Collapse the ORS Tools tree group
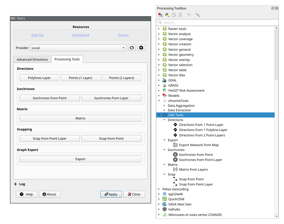The width and height of the screenshot is (284, 224). click(159, 115)
